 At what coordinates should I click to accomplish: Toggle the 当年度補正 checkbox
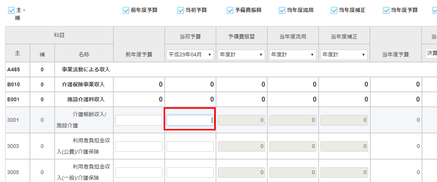(334, 10)
